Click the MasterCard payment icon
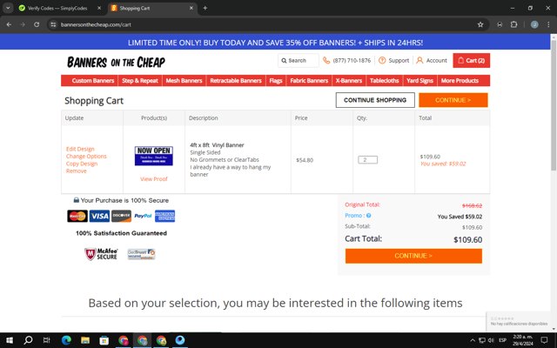The height and width of the screenshot is (348, 557). point(77,216)
